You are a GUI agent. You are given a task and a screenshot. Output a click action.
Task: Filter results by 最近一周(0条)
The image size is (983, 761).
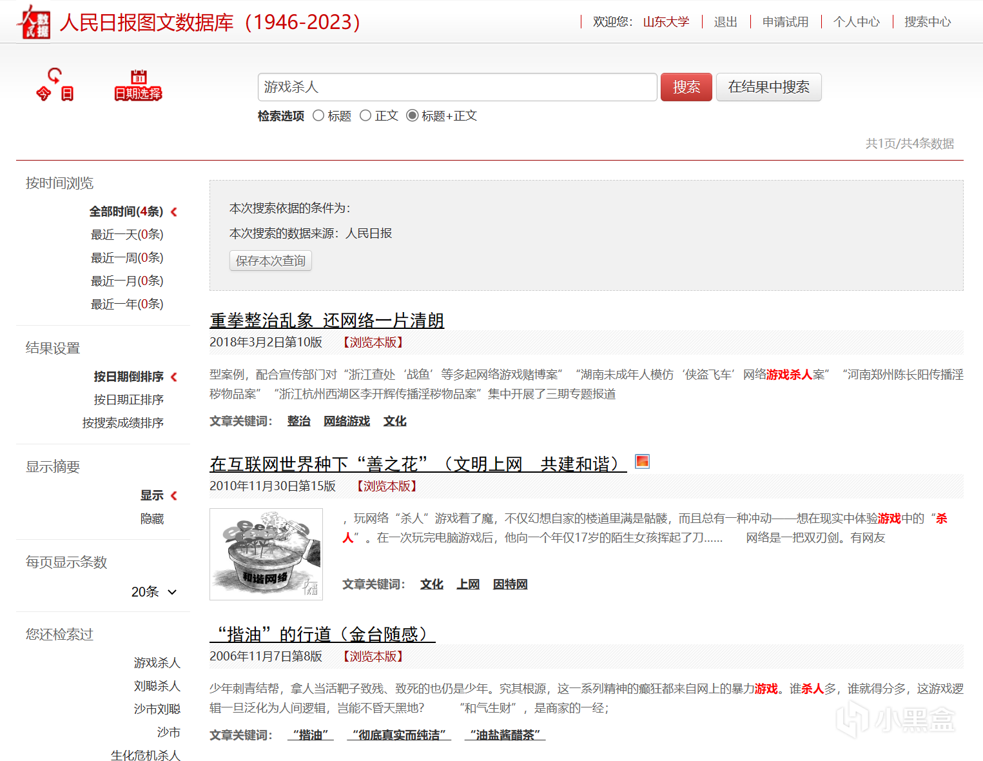127,258
